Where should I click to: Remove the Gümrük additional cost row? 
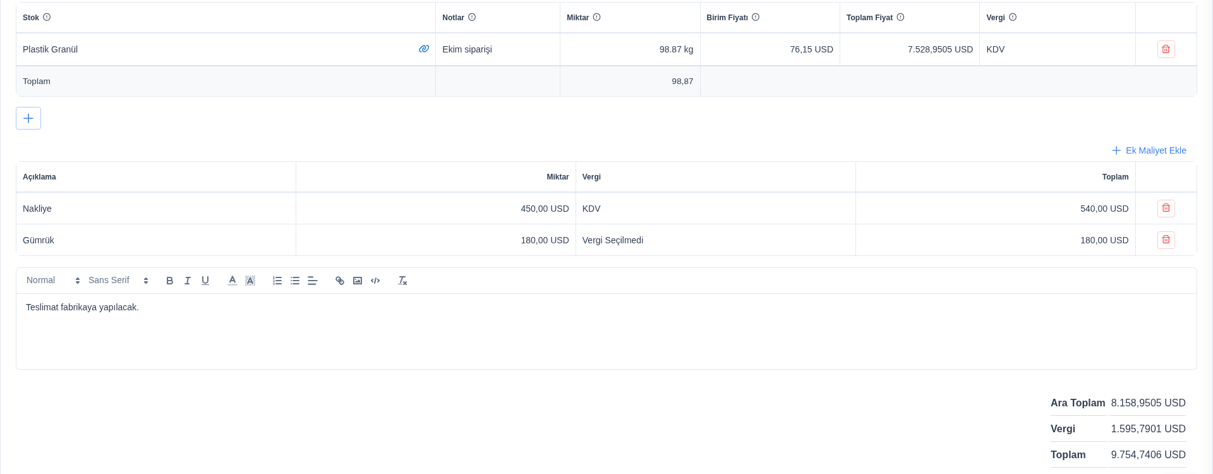pyautogui.click(x=1166, y=240)
